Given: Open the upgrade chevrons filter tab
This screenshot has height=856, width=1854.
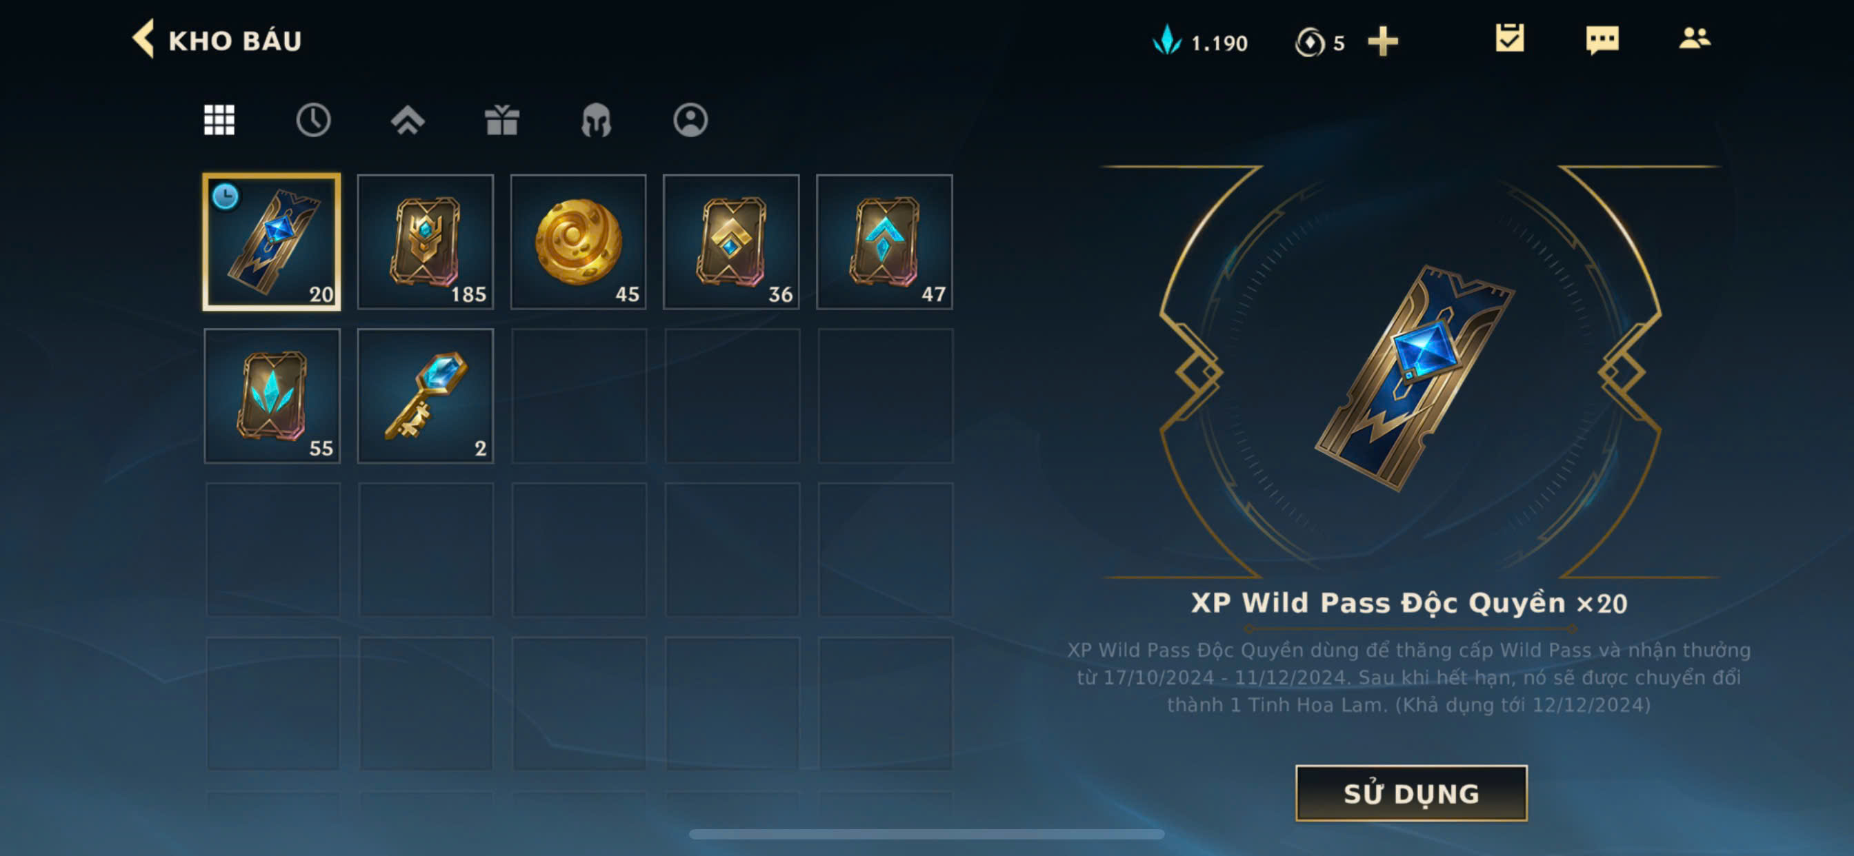Looking at the screenshot, I should (408, 120).
